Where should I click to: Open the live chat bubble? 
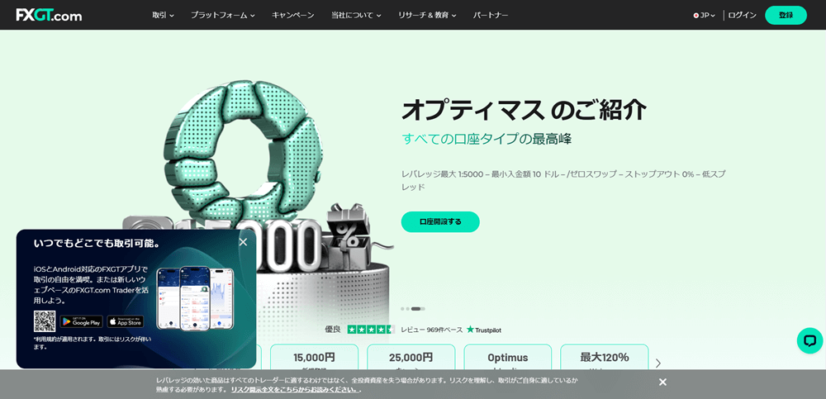[809, 340]
